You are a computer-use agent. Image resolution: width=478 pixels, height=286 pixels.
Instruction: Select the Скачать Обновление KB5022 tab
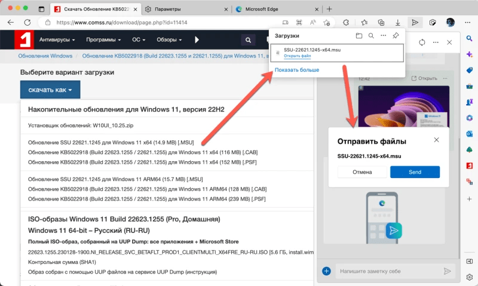[97, 9]
